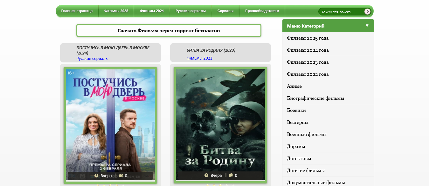Open the Главная страница menu item
Screen dimensions: 429x186
tap(77, 11)
